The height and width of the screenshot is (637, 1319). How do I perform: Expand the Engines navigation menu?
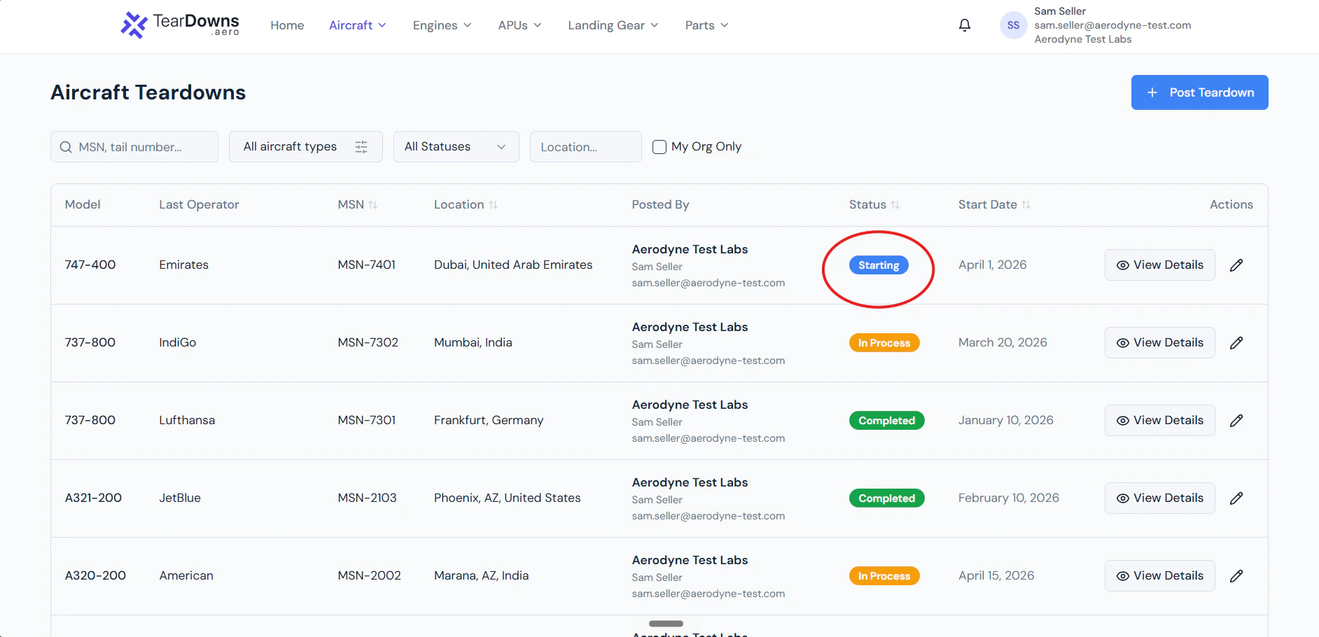442,25
